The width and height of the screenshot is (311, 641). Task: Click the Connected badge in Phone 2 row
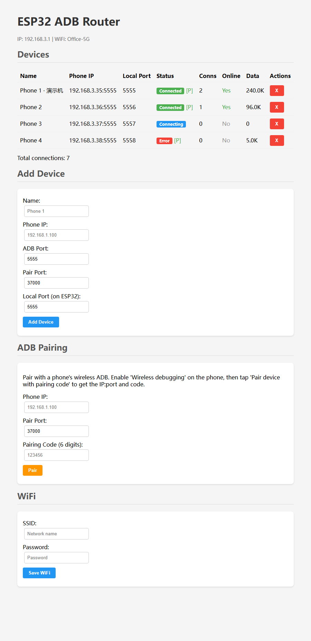click(x=170, y=107)
